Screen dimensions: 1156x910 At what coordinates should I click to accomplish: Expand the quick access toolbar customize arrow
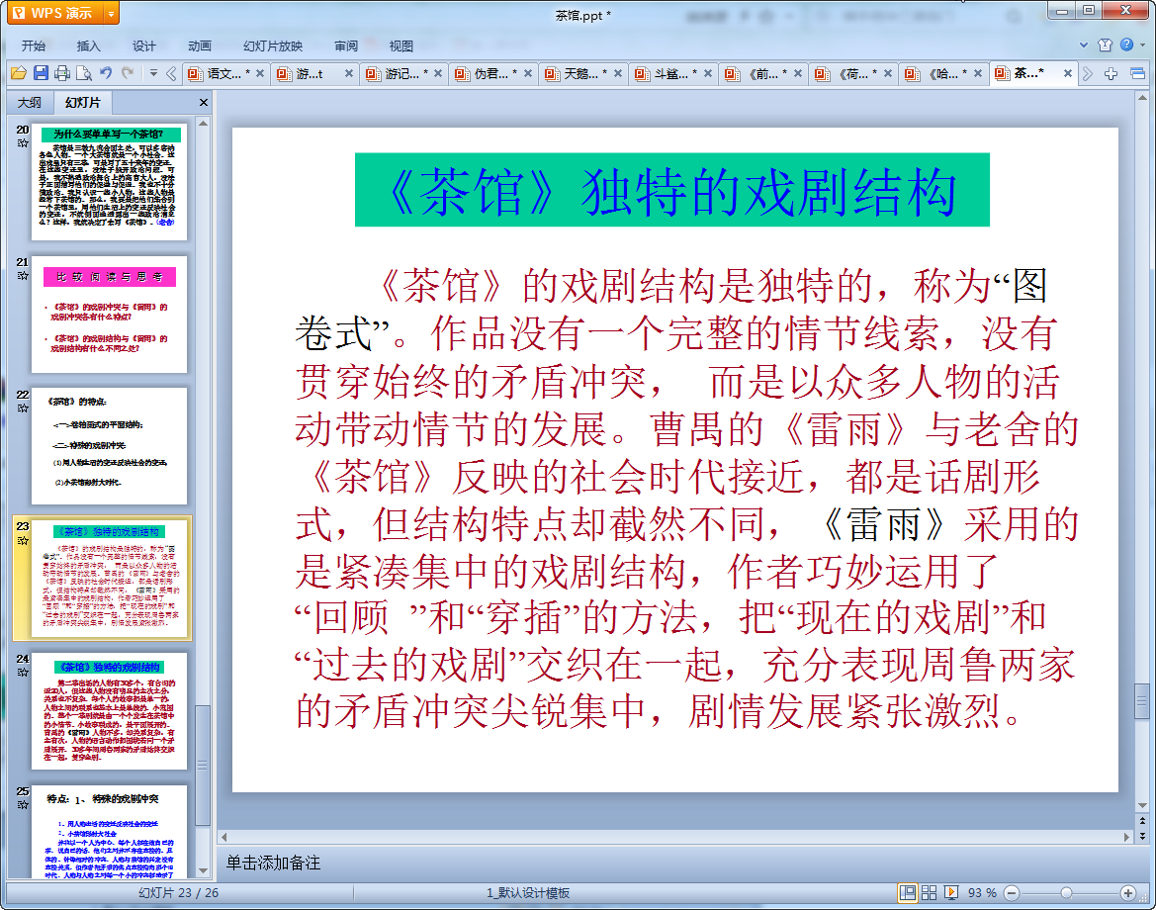(153, 73)
